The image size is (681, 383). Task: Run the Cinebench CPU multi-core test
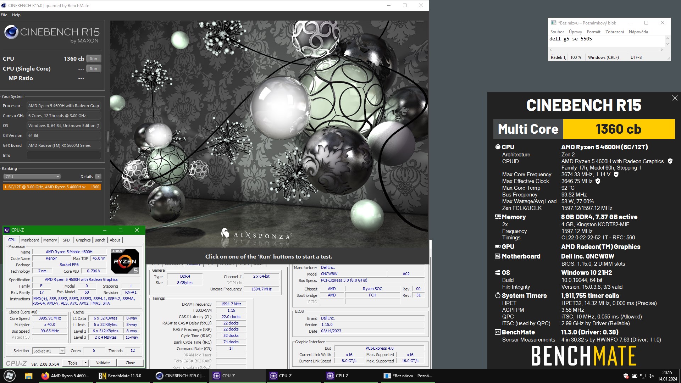(x=93, y=59)
